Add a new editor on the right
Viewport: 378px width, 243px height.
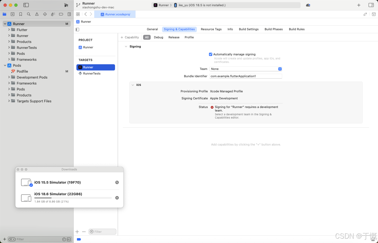point(374,14)
